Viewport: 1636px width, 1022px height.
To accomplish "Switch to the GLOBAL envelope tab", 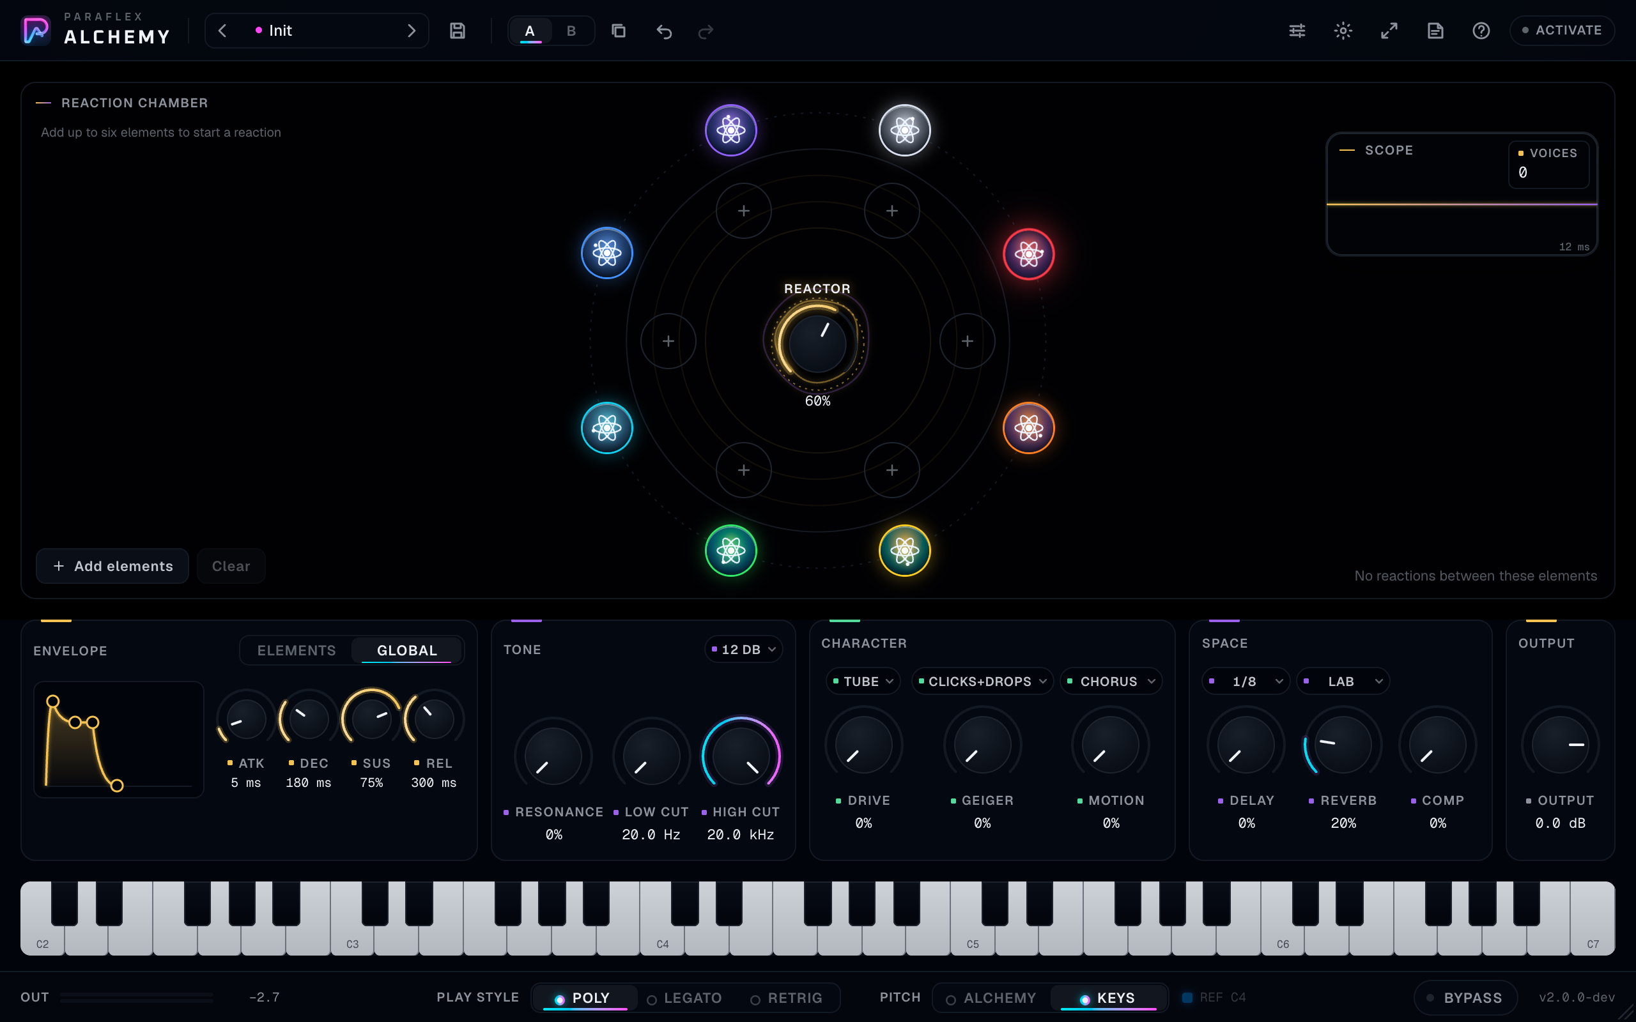I will coord(407,650).
